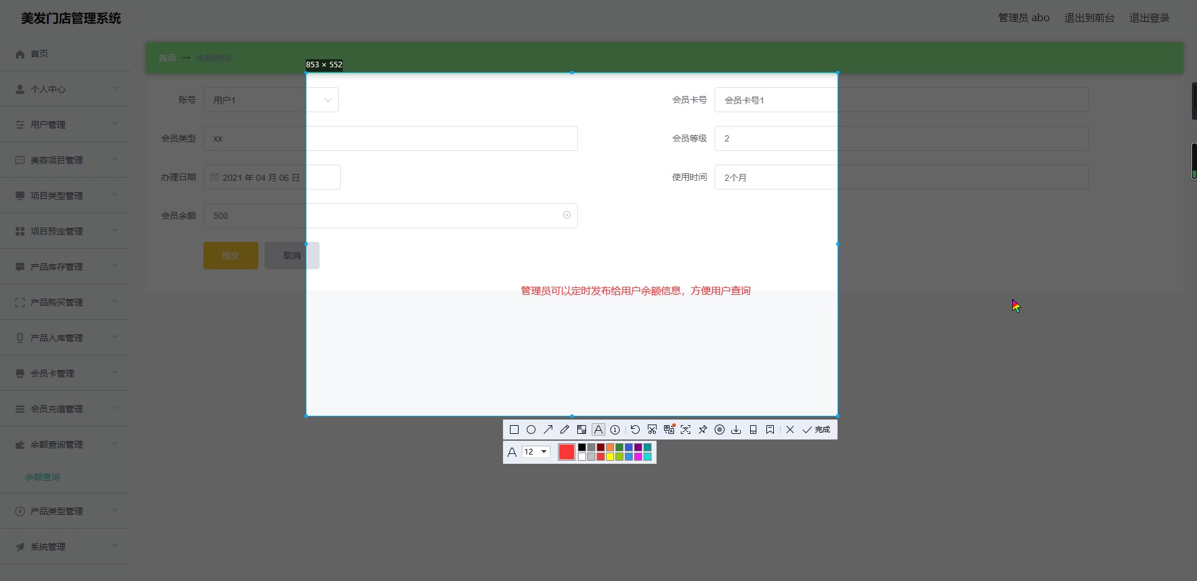This screenshot has height=581, width=1197.
Task: Expand the 系统管理 menu chevron
Action: pos(115,546)
